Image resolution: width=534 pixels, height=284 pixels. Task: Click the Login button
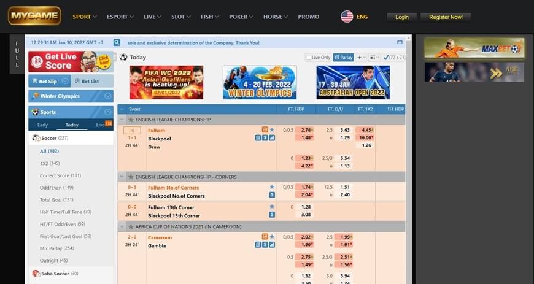coord(402,17)
